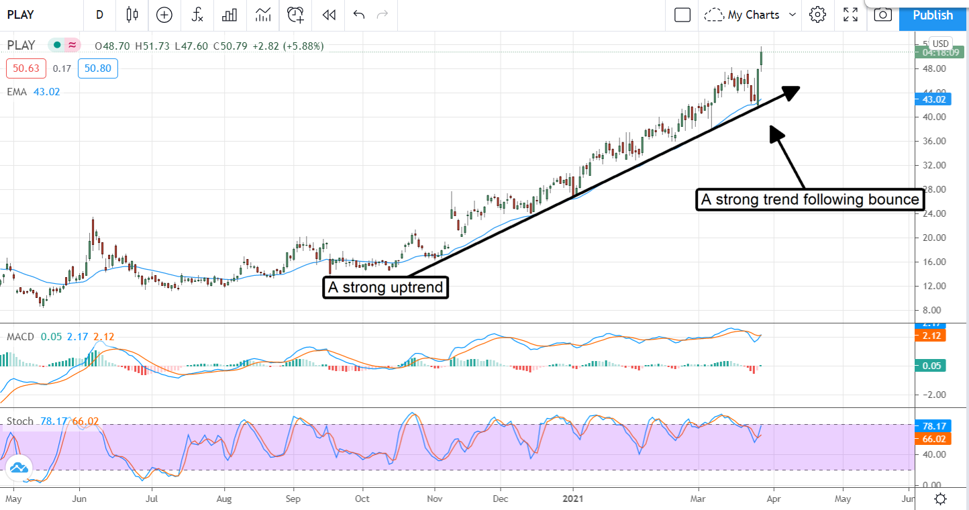The image size is (969, 510).
Task: Take a chart snapshot with the camera
Action: tap(883, 15)
